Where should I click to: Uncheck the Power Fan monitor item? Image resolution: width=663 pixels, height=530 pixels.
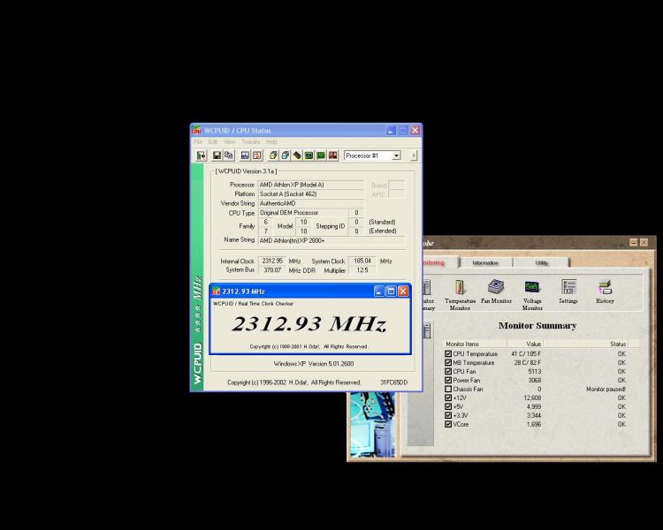[x=448, y=380]
